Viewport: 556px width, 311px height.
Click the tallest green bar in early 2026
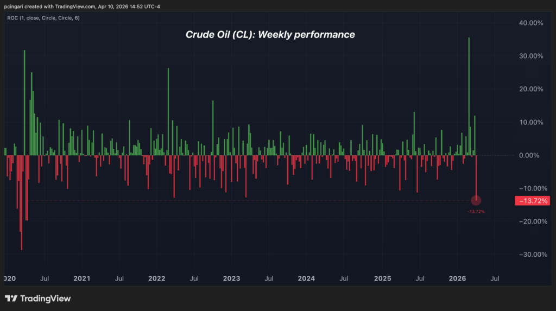point(469,92)
